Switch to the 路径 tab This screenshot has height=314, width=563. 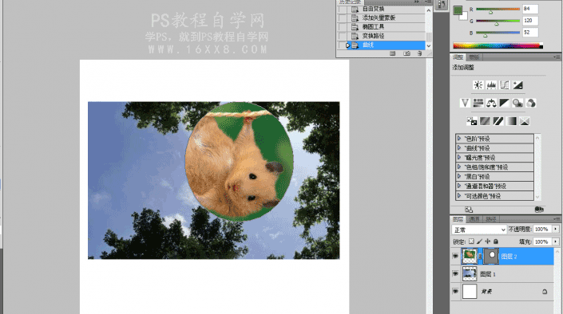click(x=490, y=219)
